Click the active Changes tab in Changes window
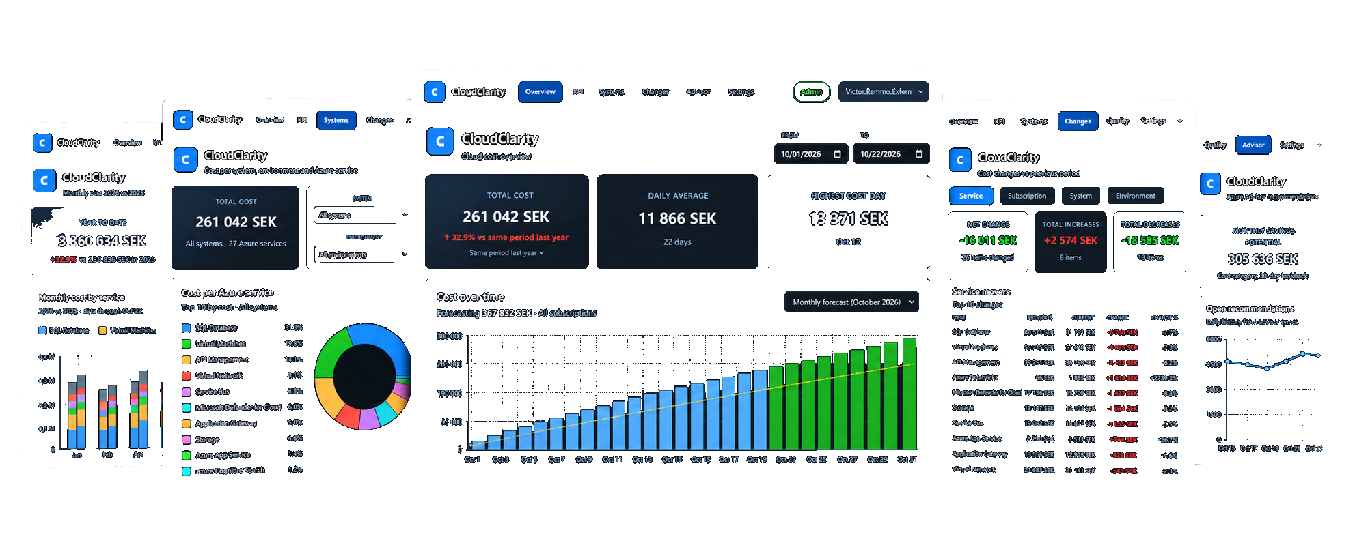This screenshot has width=1355, height=541. (x=1078, y=121)
